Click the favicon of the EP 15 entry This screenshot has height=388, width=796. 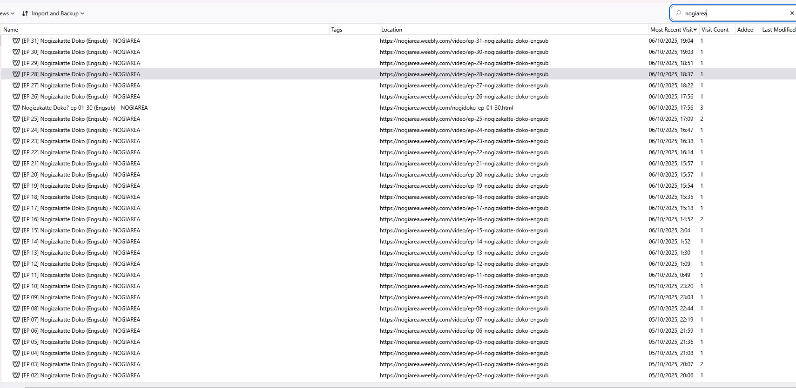16,230
